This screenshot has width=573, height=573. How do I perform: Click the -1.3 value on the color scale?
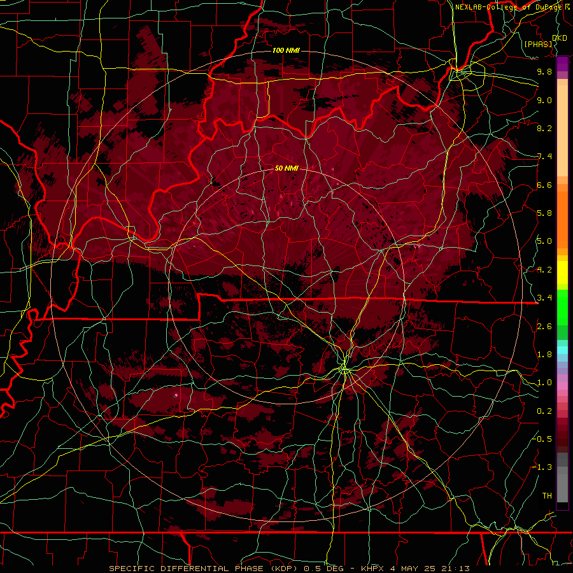[542, 467]
